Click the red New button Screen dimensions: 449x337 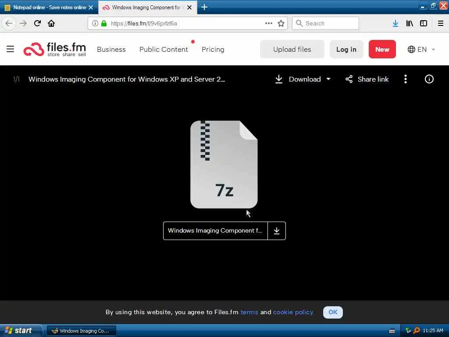click(x=382, y=49)
